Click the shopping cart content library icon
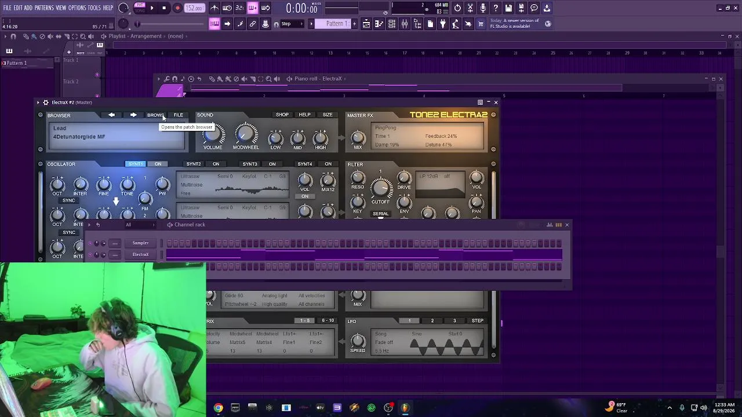 pos(481,24)
